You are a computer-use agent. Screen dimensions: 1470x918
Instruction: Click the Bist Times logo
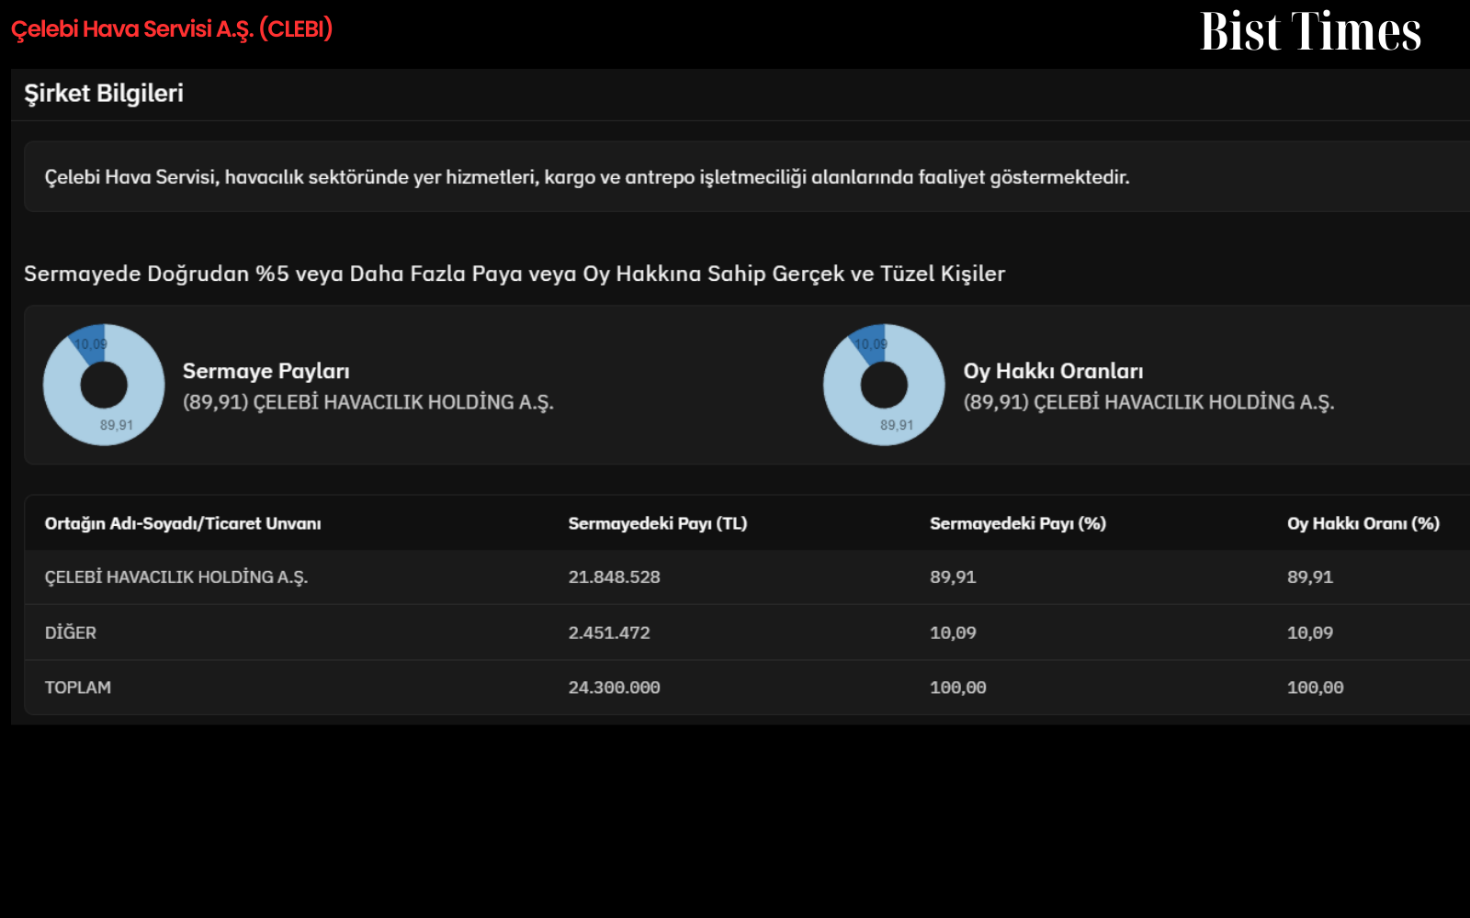click(x=1310, y=31)
